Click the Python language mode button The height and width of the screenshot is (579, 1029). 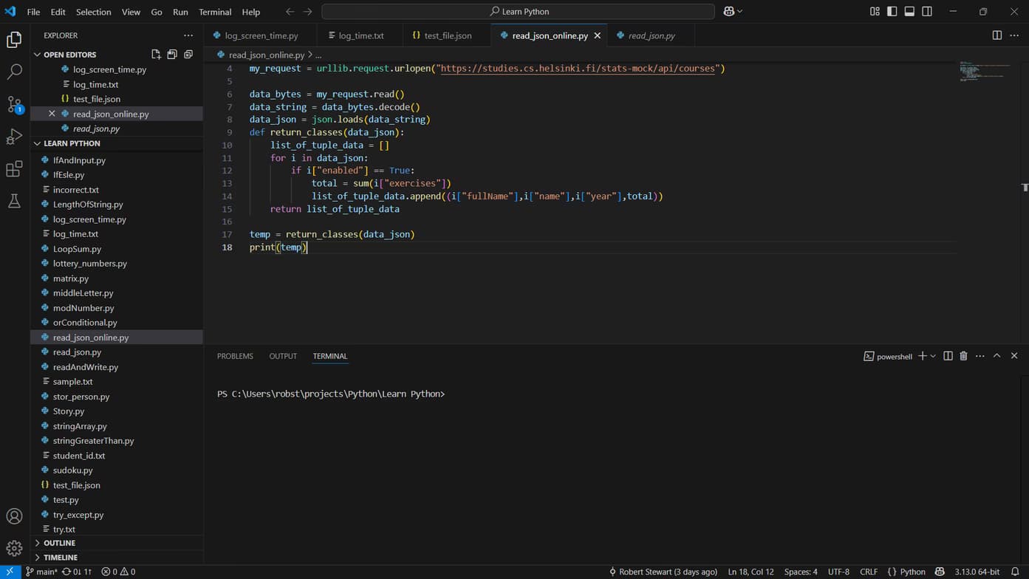(x=906, y=572)
